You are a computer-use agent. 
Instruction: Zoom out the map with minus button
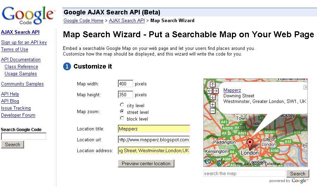click(x=213, y=111)
